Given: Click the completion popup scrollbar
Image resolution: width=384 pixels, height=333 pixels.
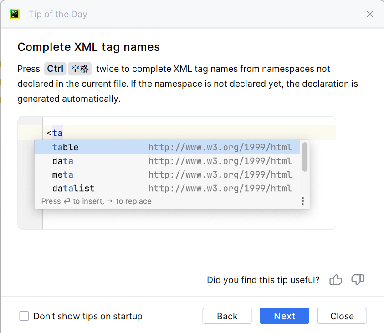Looking at the screenshot, I should 305,157.
